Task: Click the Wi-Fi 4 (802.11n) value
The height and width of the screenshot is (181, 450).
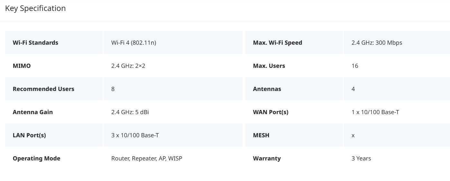Action: click(x=133, y=42)
